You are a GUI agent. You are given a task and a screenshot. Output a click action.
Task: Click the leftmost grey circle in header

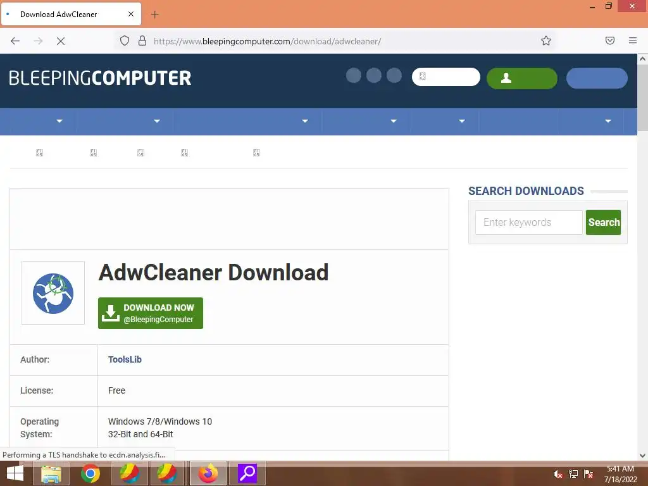(353, 75)
